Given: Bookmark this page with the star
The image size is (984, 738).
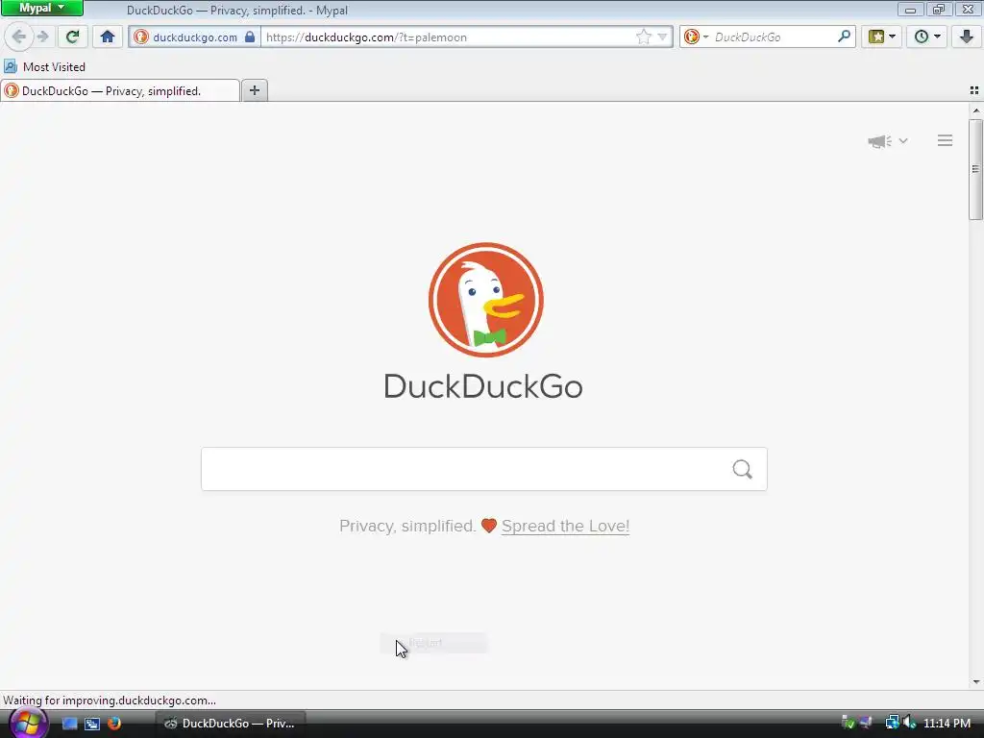Looking at the screenshot, I should point(643,37).
